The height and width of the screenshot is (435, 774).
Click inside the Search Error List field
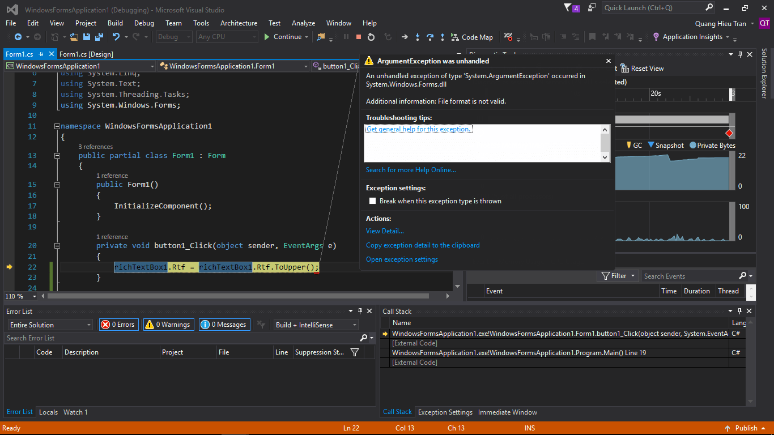point(170,338)
